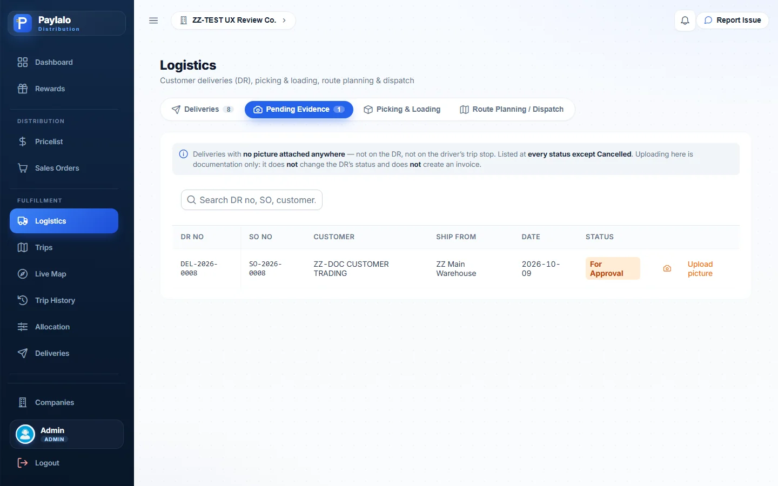Click the Deliveries paper-plane icon in sidebar
The width and height of the screenshot is (778, 486).
pos(23,353)
